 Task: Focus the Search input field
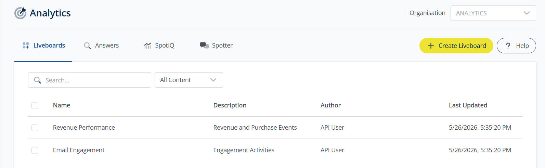point(90,80)
